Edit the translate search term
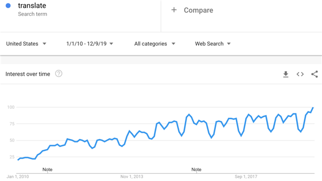This screenshot has height=181, width=322. pos(32,5)
